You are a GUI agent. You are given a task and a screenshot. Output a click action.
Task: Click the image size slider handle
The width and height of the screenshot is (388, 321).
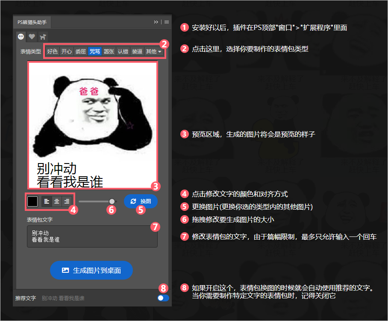[112, 201]
